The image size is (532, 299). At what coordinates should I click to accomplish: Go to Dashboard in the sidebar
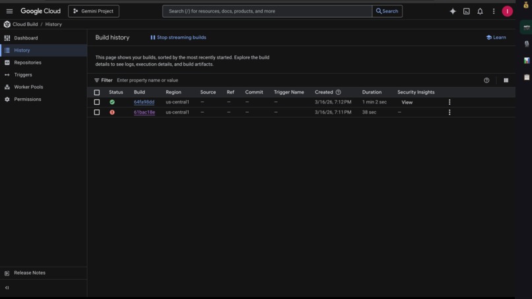44,38
